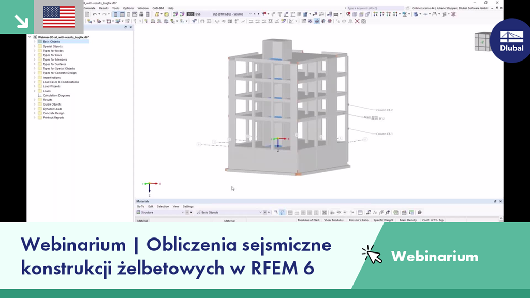The image size is (530, 298).
Task: Select the Loads tree item
Action: click(47, 91)
